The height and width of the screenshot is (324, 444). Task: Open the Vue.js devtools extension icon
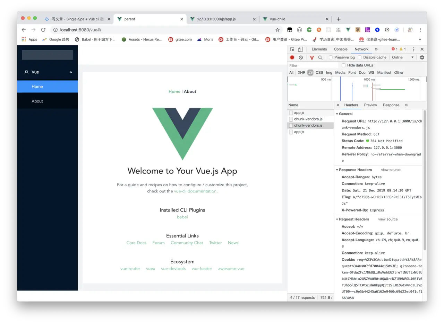pos(348,30)
